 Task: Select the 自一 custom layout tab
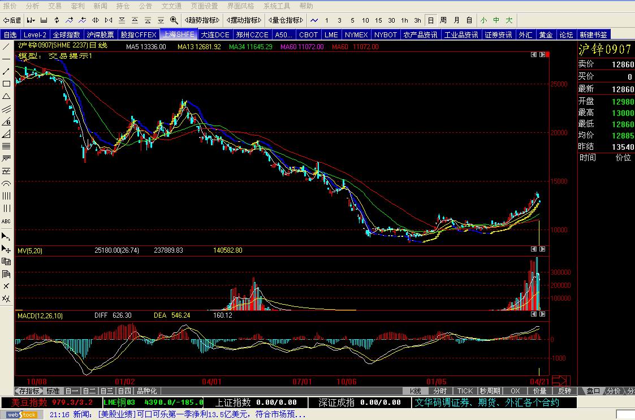(x=72, y=391)
